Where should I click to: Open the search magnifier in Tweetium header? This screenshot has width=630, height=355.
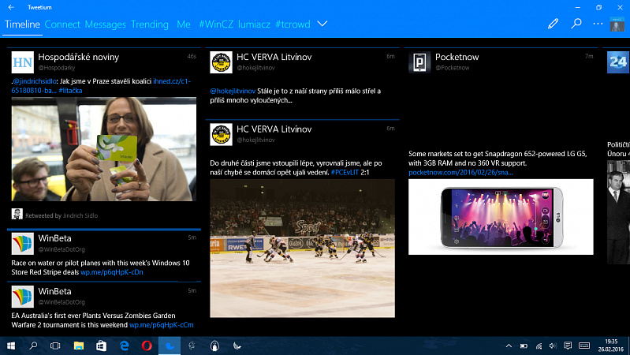click(576, 24)
